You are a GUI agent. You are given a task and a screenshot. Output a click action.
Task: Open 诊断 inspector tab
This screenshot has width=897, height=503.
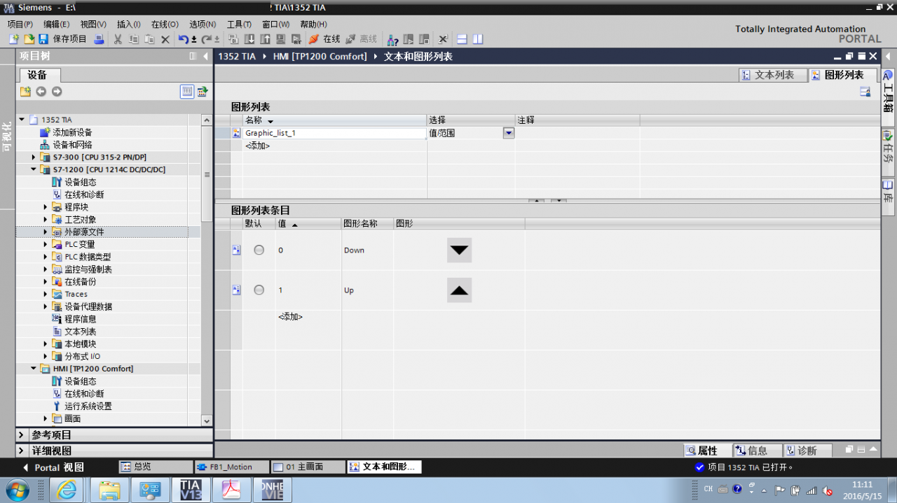[807, 451]
